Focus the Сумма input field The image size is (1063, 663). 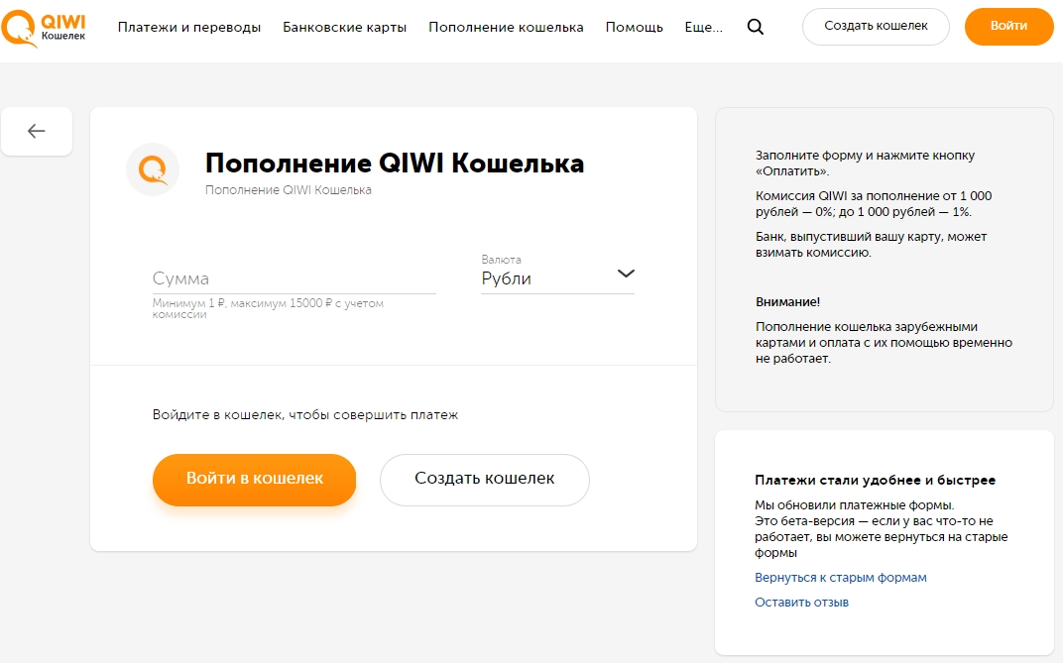click(x=295, y=279)
